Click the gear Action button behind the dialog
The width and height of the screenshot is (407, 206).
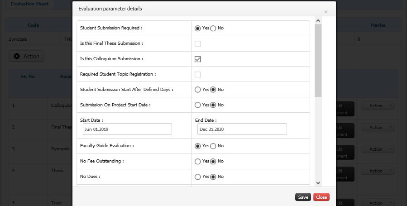click(x=26, y=56)
